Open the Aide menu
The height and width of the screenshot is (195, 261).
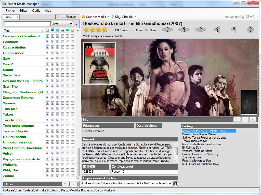coord(48,11)
